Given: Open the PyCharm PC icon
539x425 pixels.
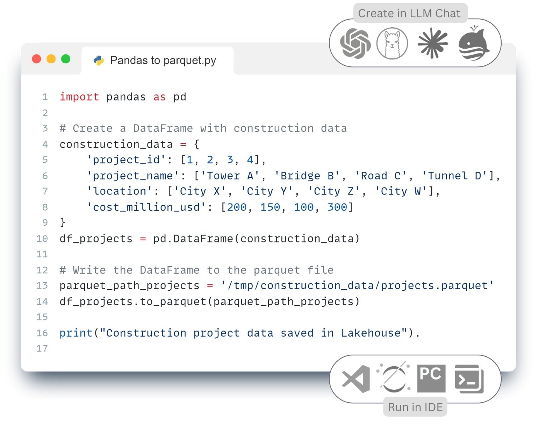Looking at the screenshot, I should click(x=431, y=378).
